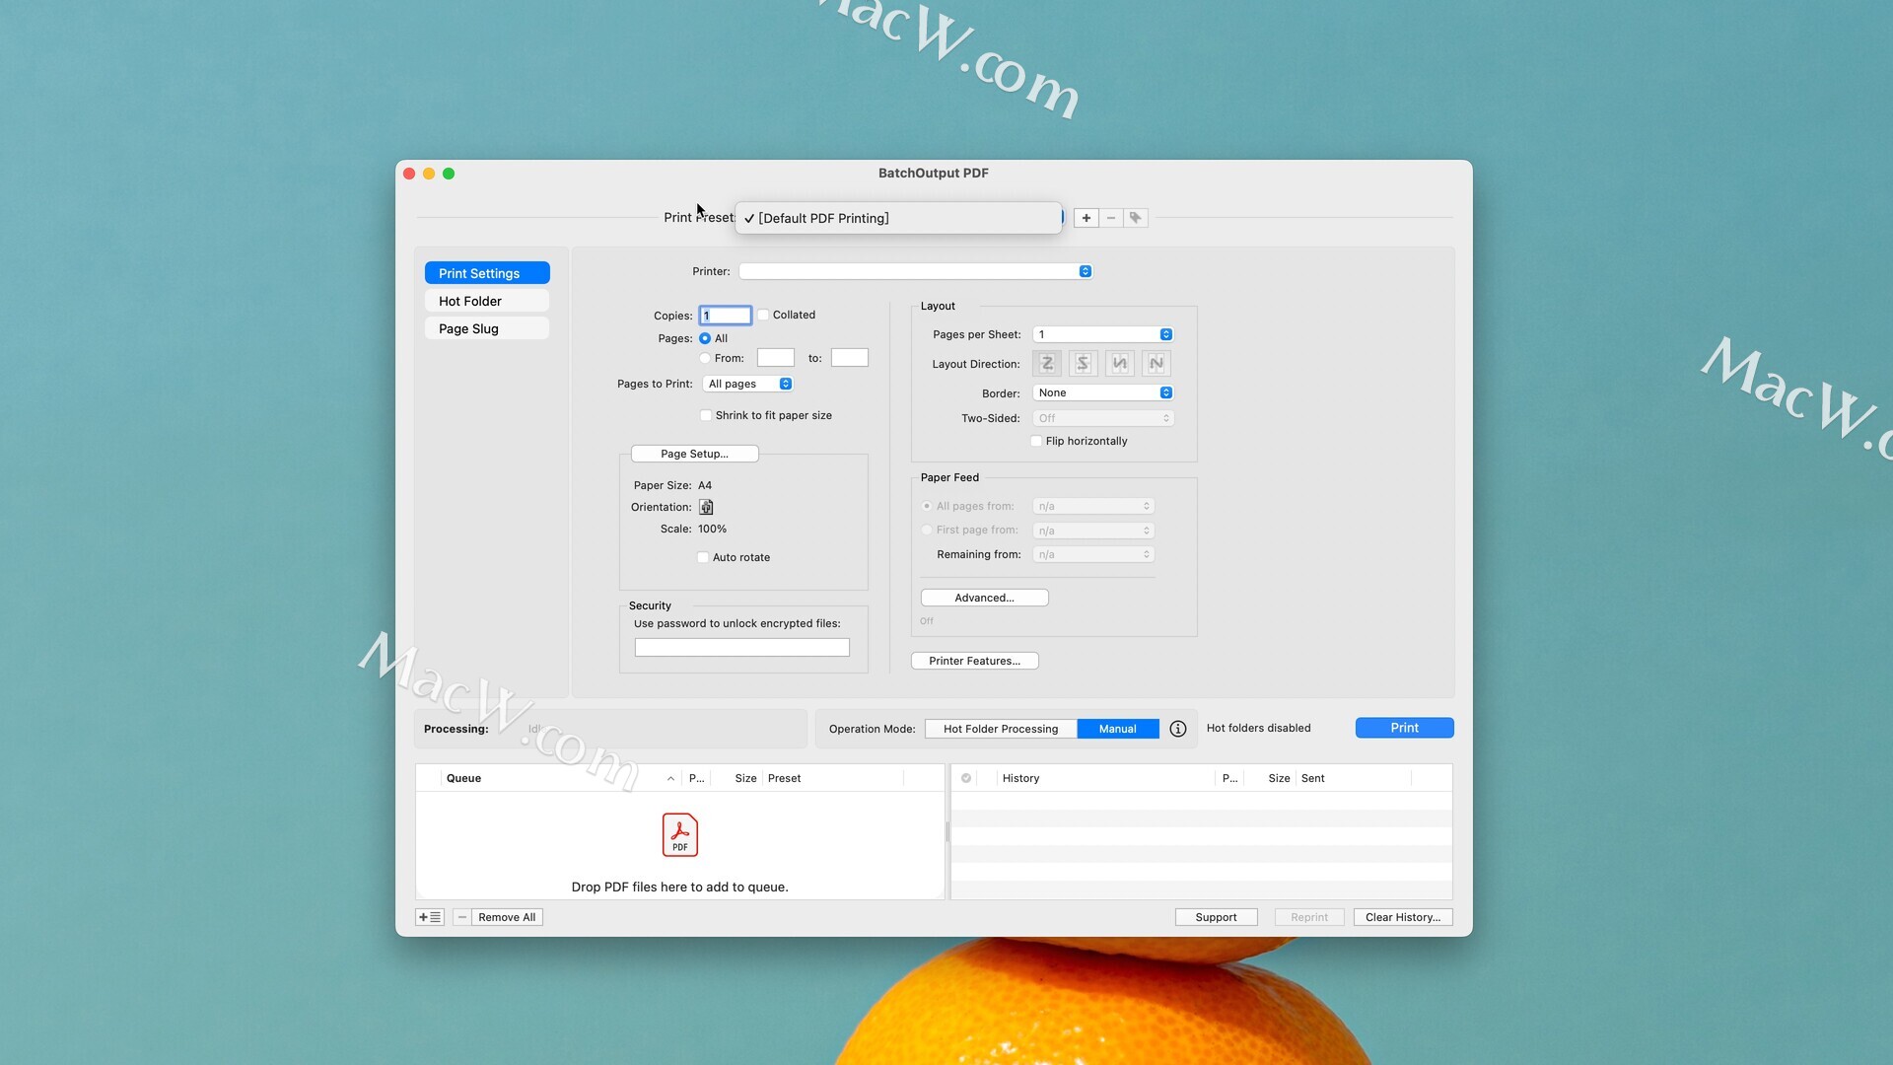Screen dimensions: 1893x1065
Task: Click the Page Setup... button
Action: coord(695,454)
